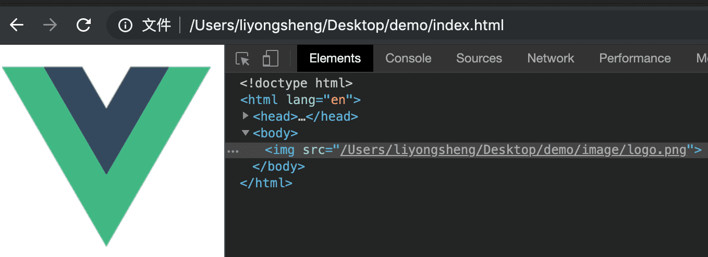
Task: Click the browser back arrow
Action: 17,25
